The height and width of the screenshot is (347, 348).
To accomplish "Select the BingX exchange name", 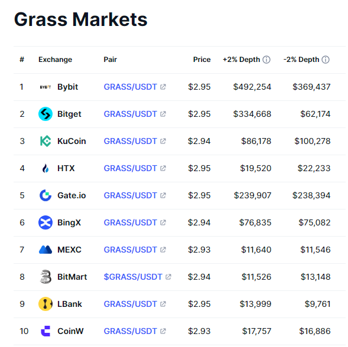I will pos(69,223).
